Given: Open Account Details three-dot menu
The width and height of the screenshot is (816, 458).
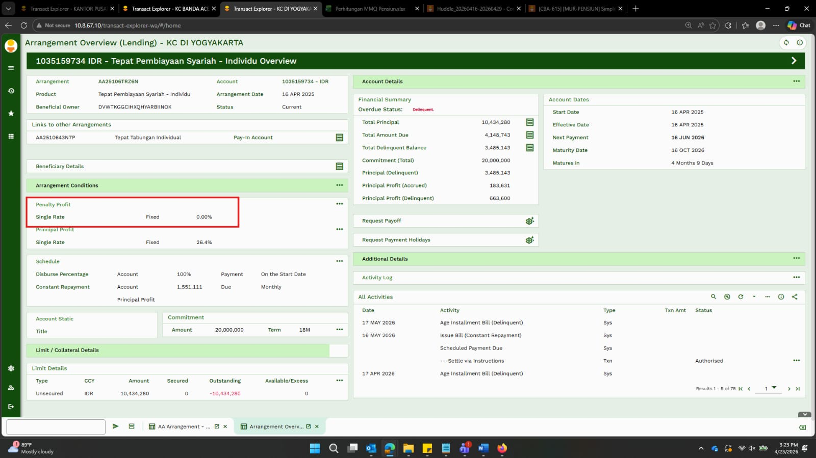Looking at the screenshot, I should tap(796, 81).
